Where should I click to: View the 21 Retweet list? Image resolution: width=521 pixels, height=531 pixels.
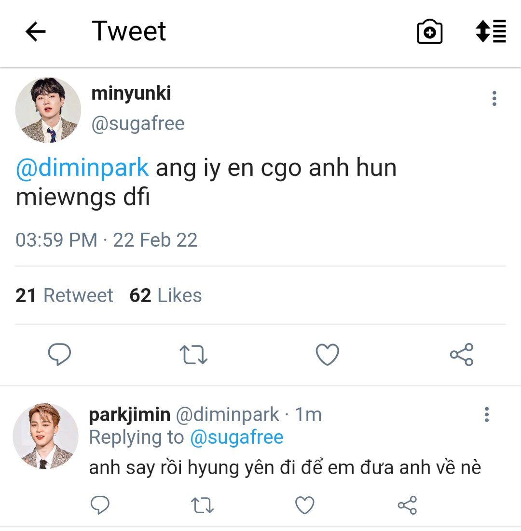[64, 295]
